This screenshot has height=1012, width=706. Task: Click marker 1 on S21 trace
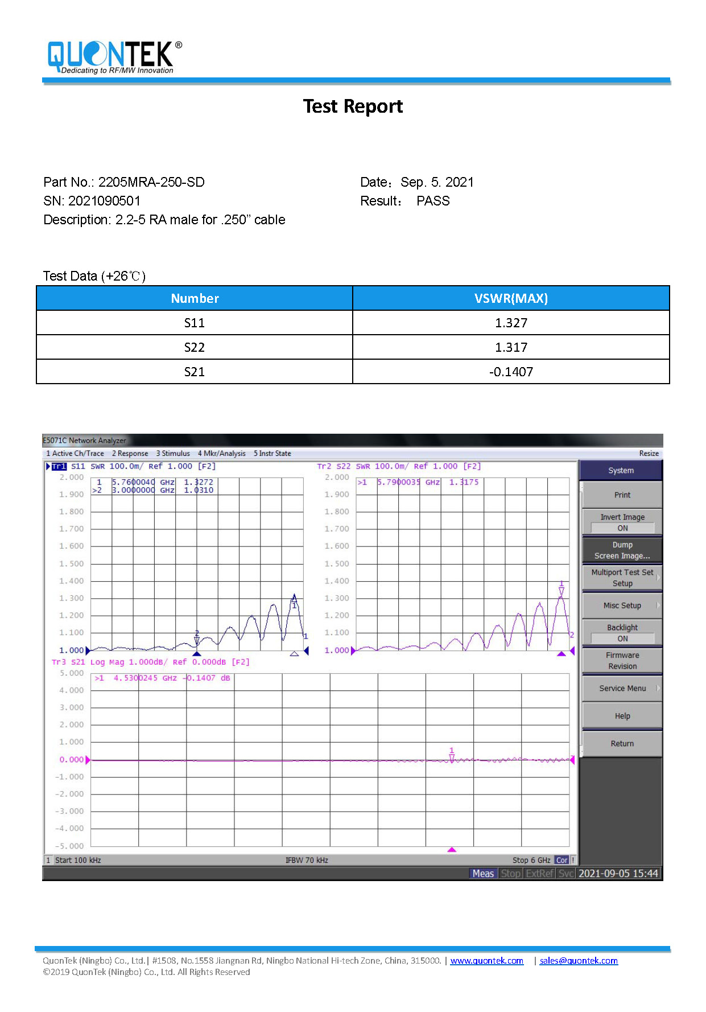click(x=452, y=755)
